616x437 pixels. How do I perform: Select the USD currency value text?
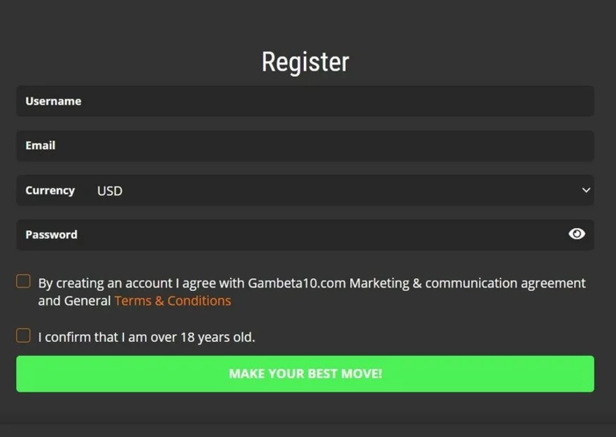(110, 191)
